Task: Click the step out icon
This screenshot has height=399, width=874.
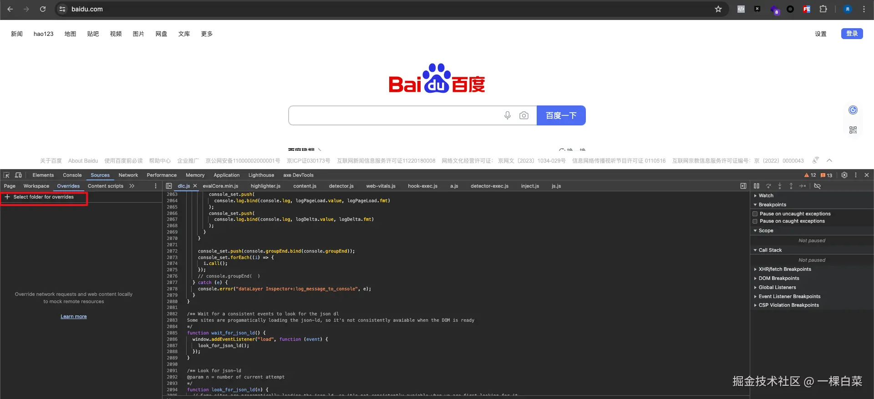Action: click(x=791, y=186)
